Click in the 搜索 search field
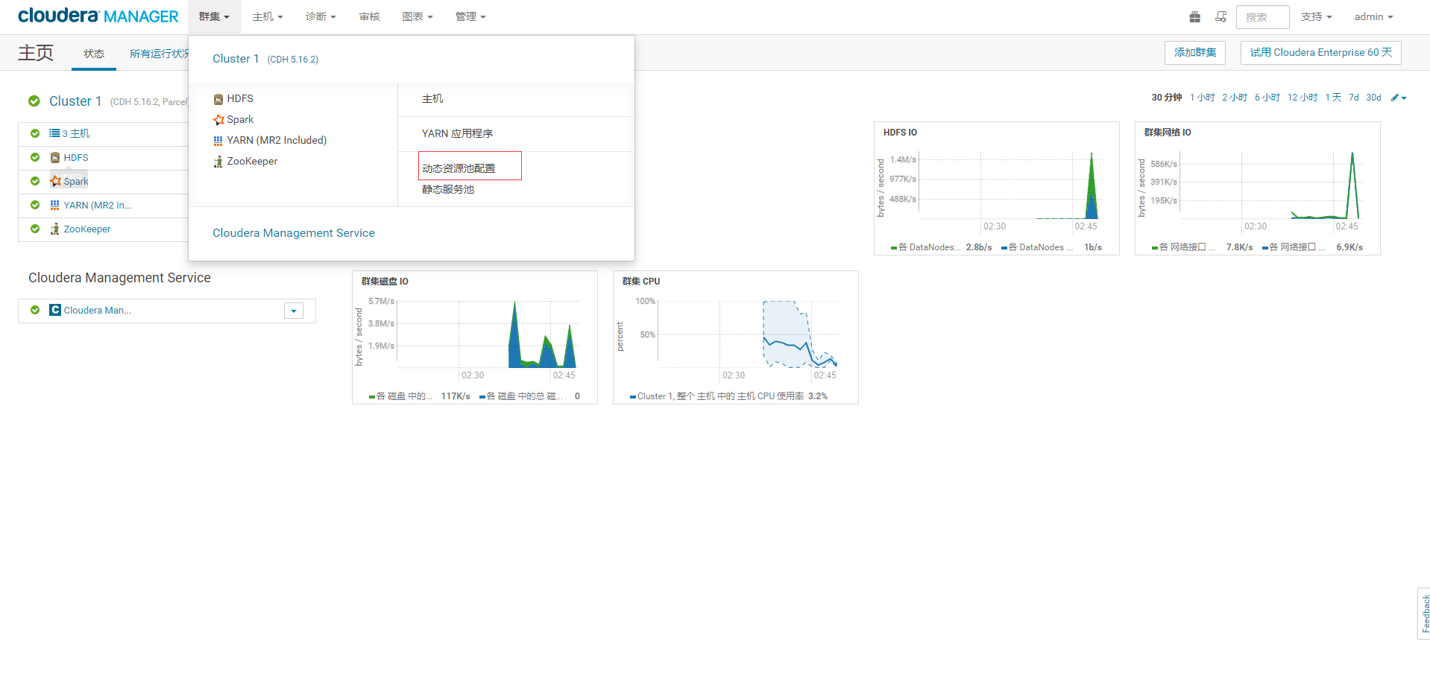The image size is (1430, 686). [x=1263, y=17]
